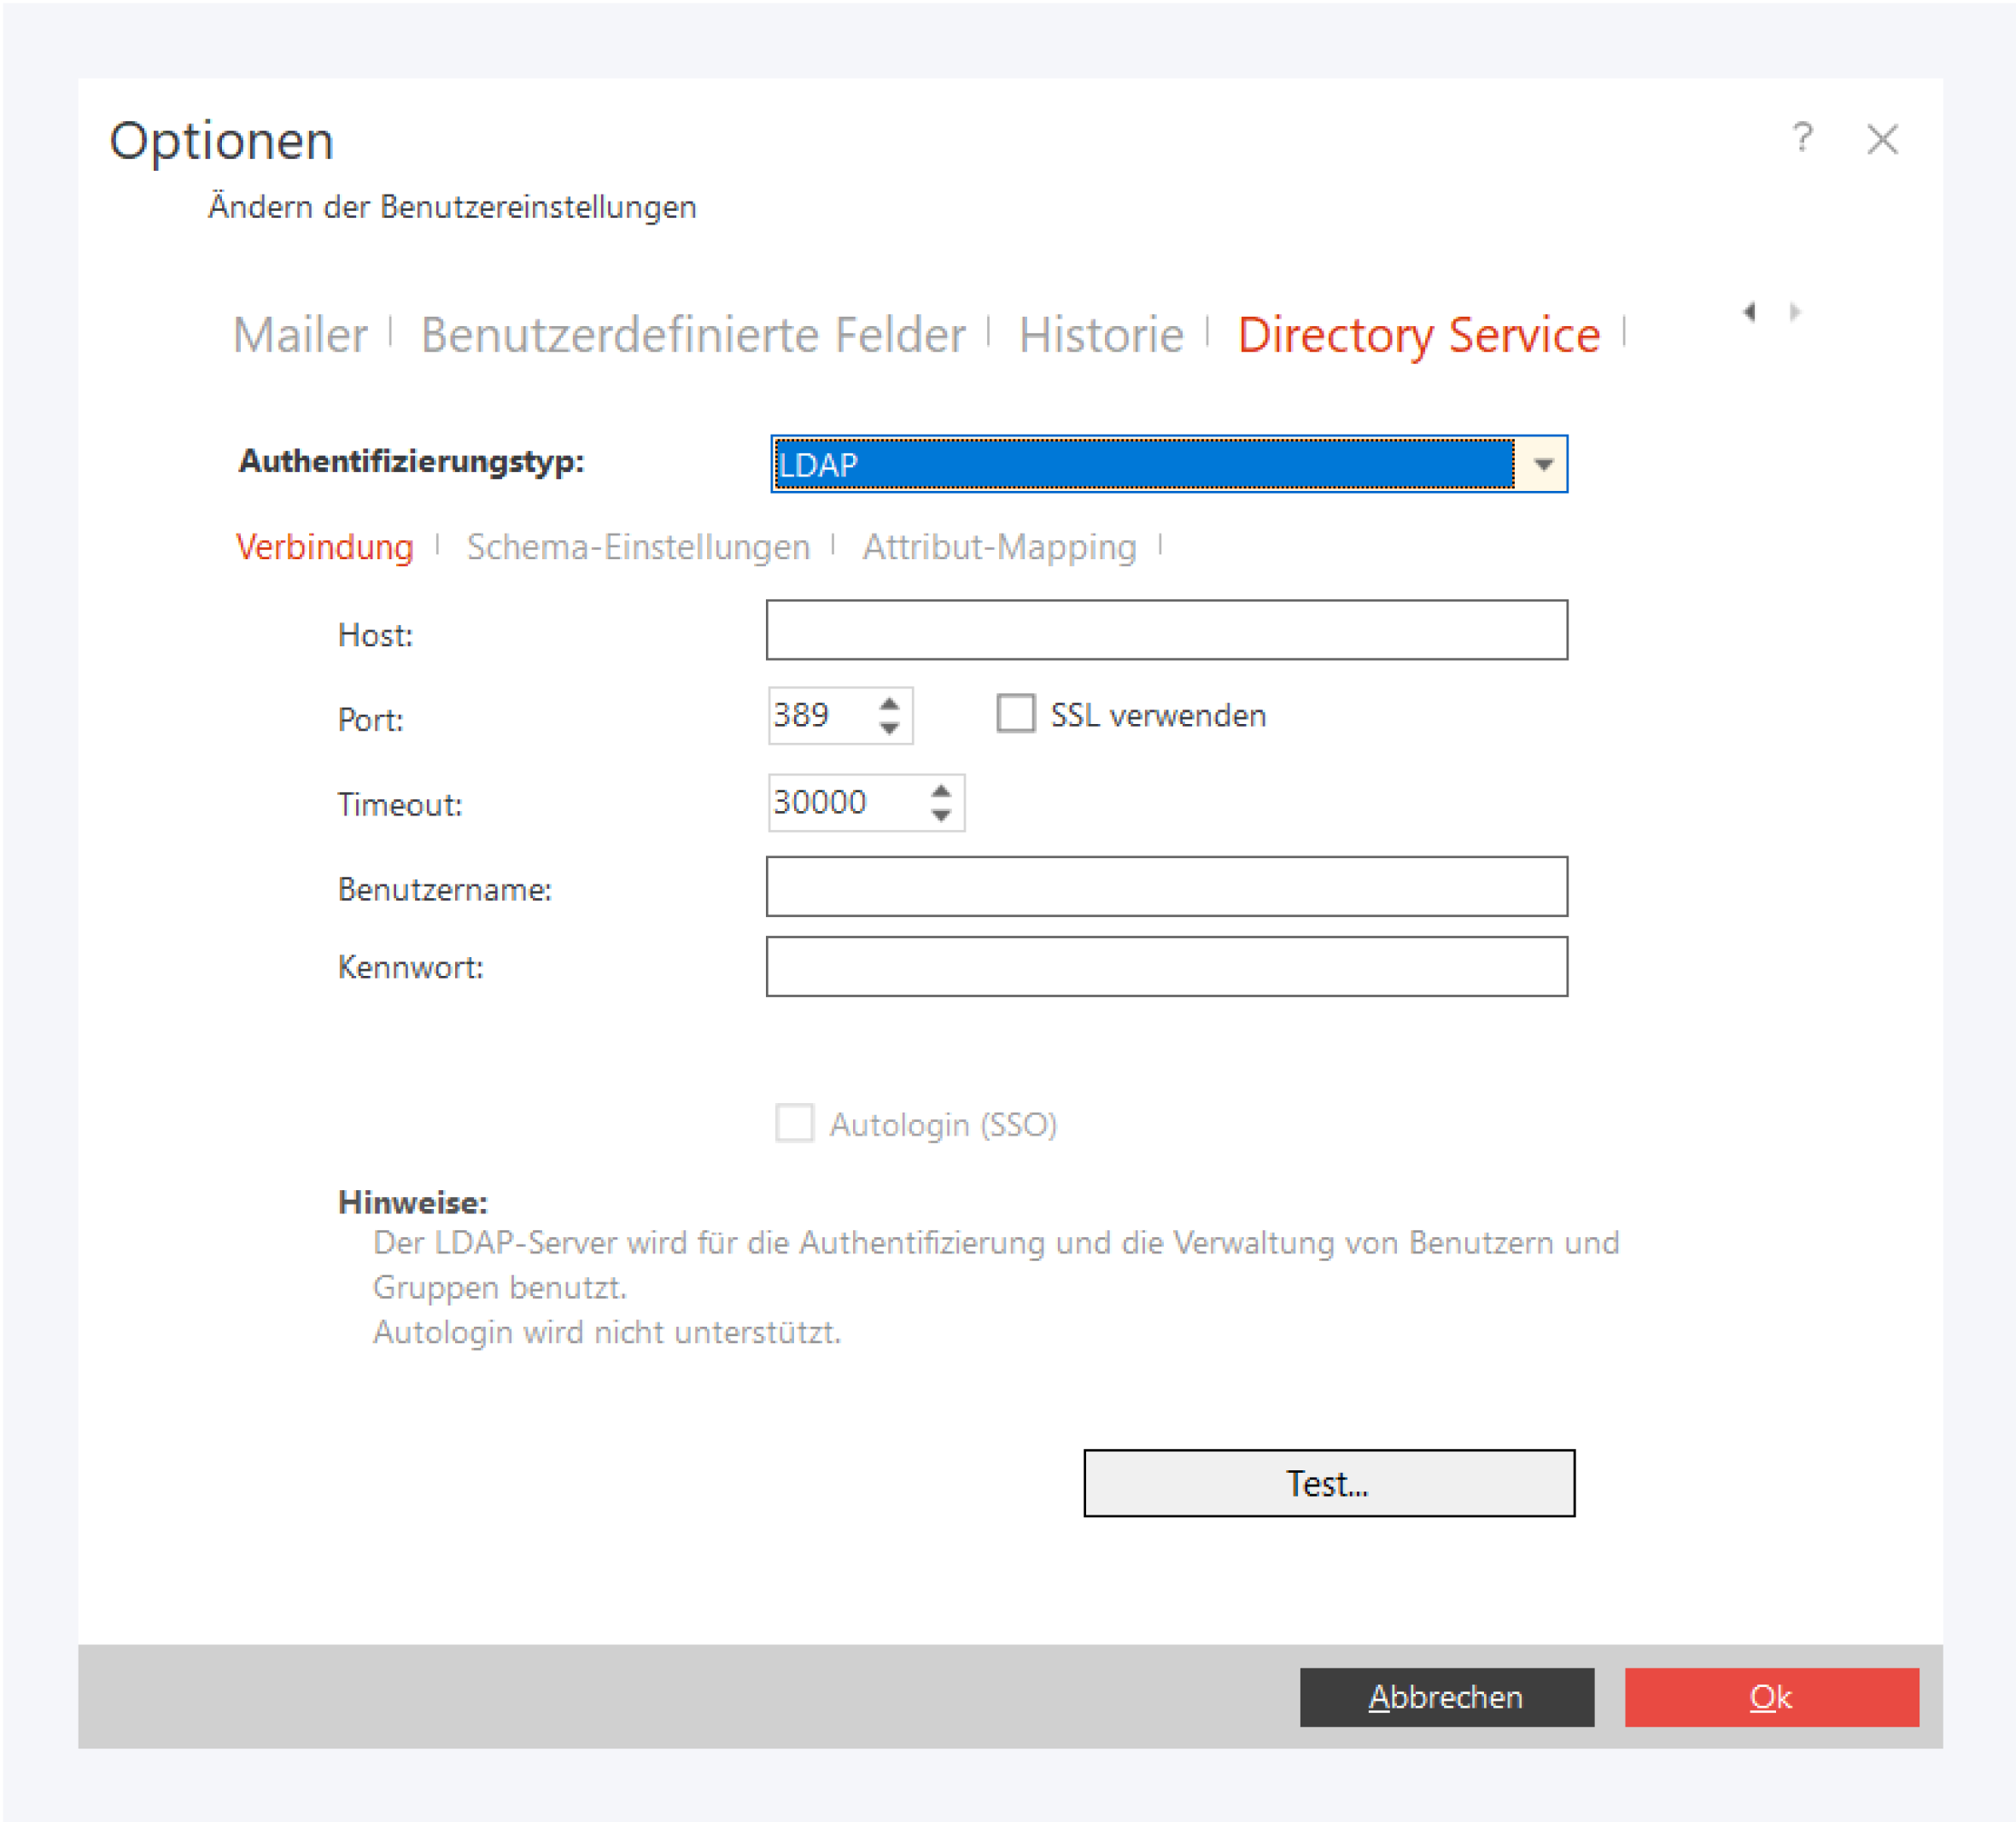
Task: Switch to the Mailer tab
Action: (300, 335)
